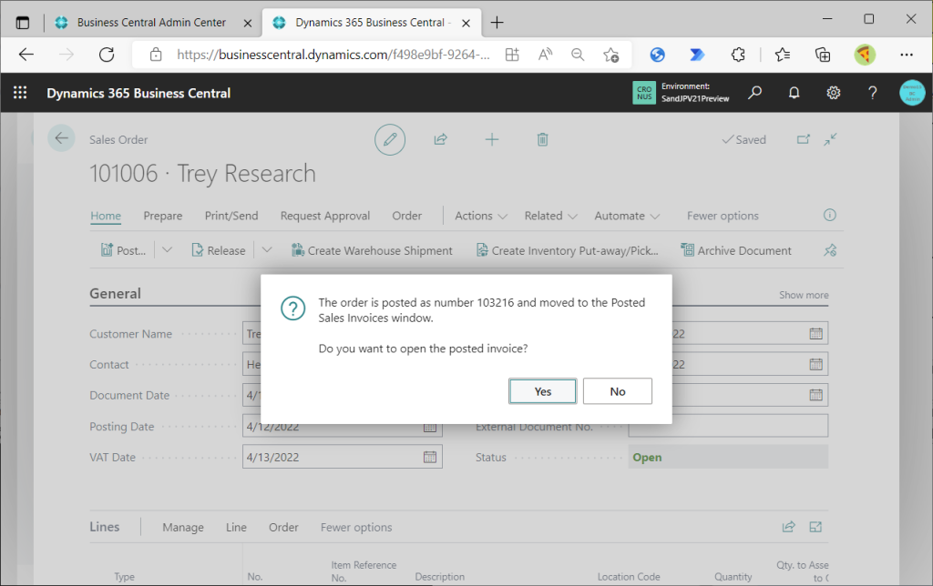Open the page in a new window
The height and width of the screenshot is (586, 933).
pos(804,139)
